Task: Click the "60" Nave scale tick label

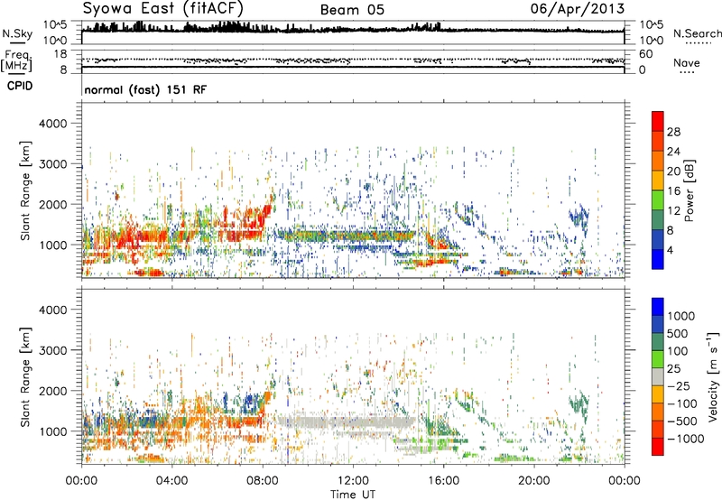Action: click(x=645, y=54)
